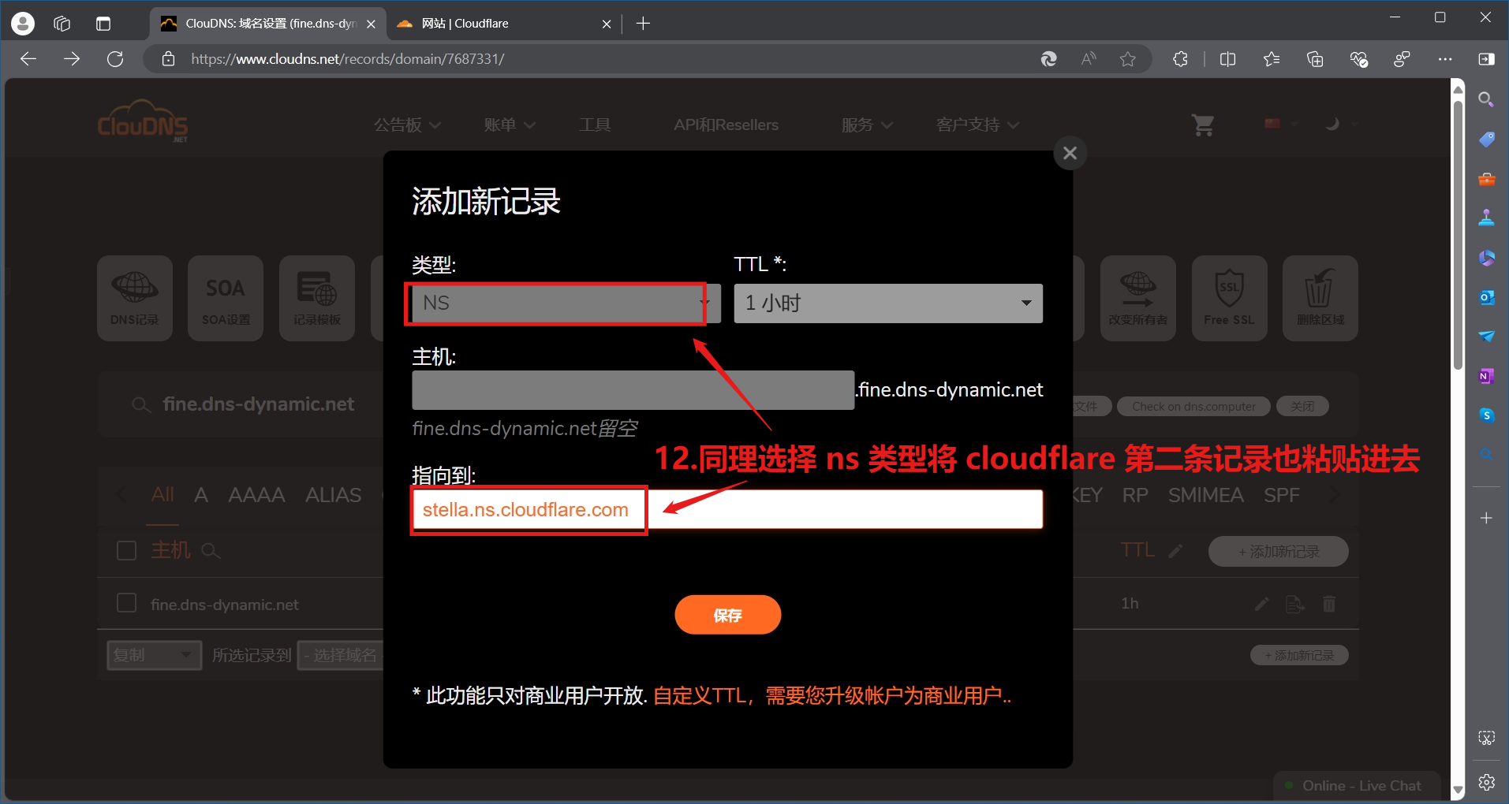This screenshot has width=1509, height=804.
Task: Open the Collections icon in toolbar
Action: pyautogui.click(x=1315, y=59)
